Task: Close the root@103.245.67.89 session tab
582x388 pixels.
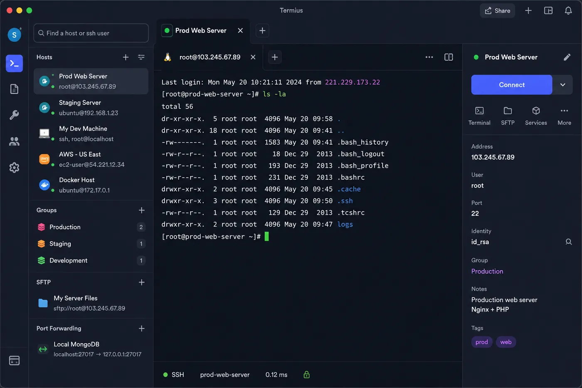Action: point(253,57)
